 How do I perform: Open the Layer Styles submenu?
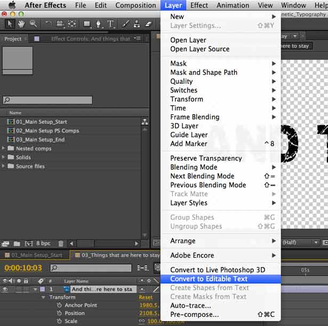point(221,203)
